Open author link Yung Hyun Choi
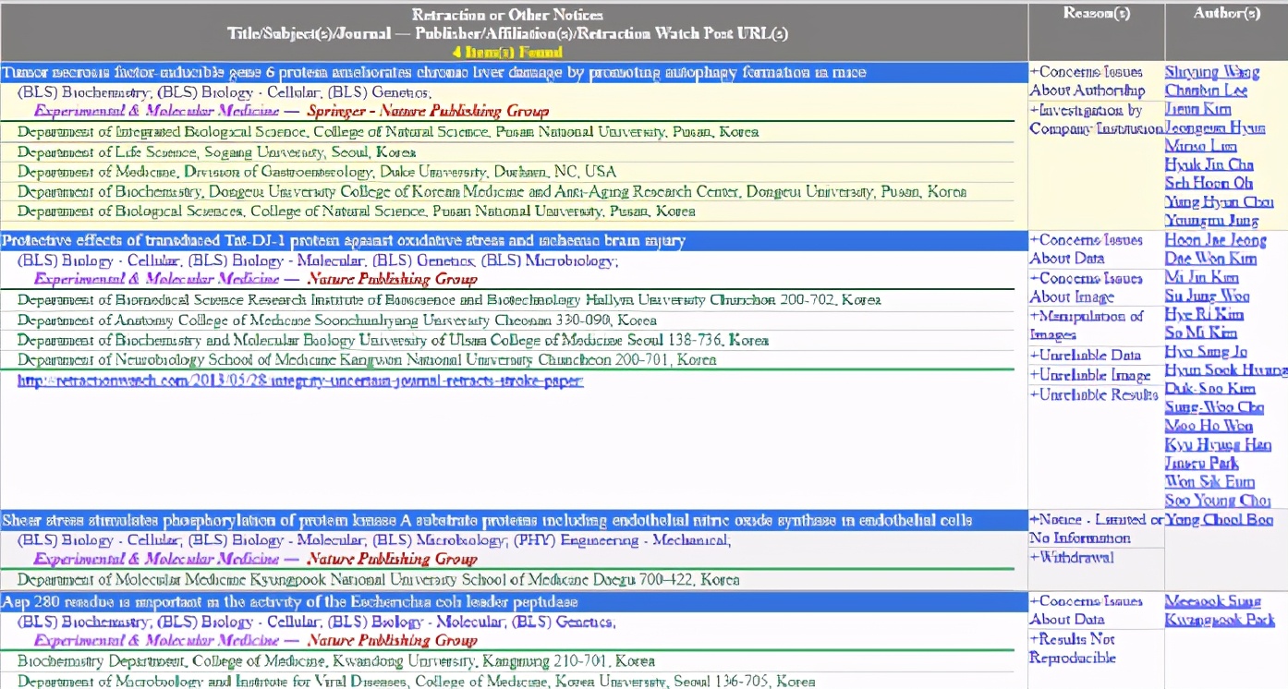Screen dimensions: 1288x689 coord(1220,201)
